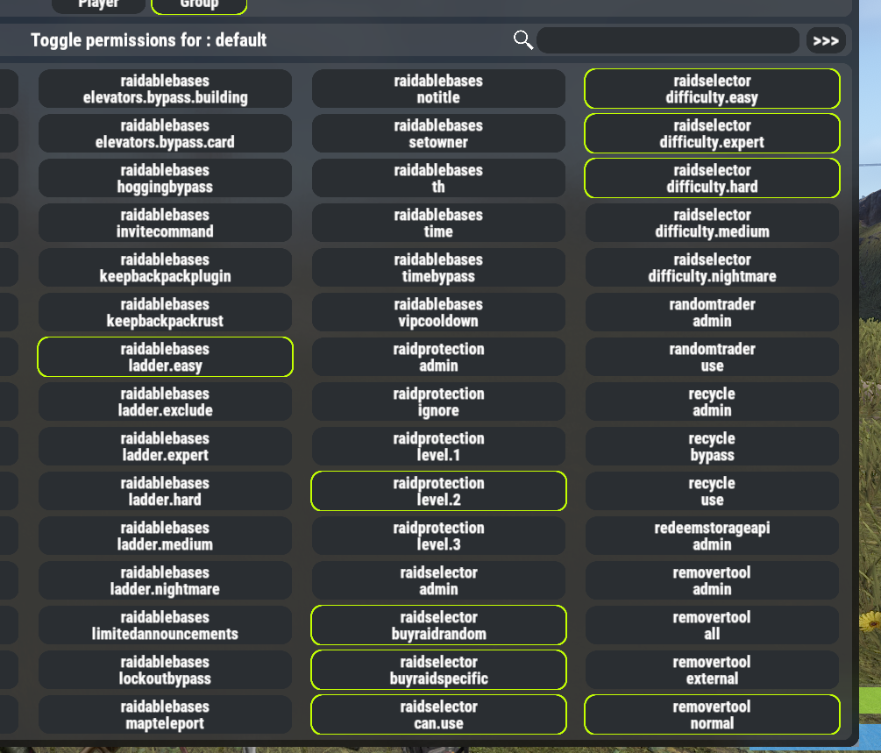The height and width of the screenshot is (753, 881).
Task: Disable raidablebases ladder.easy permission
Action: [165, 357]
